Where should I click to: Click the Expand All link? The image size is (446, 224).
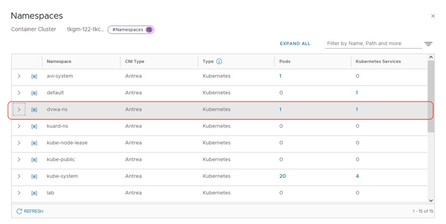click(295, 44)
